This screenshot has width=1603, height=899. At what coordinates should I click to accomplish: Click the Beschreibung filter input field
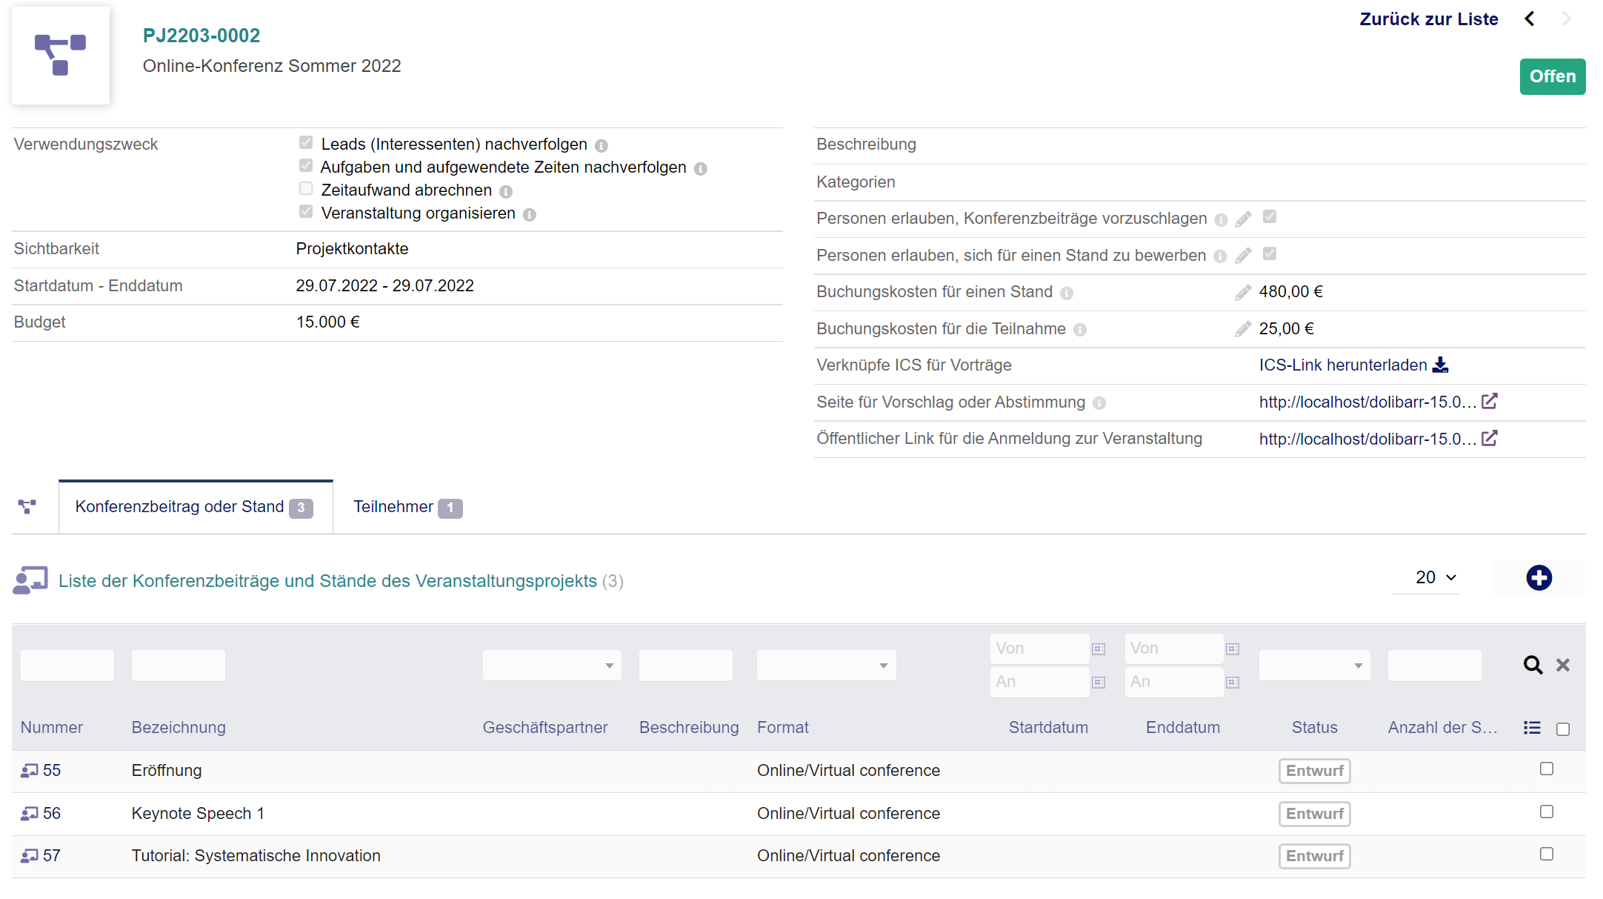(x=686, y=666)
